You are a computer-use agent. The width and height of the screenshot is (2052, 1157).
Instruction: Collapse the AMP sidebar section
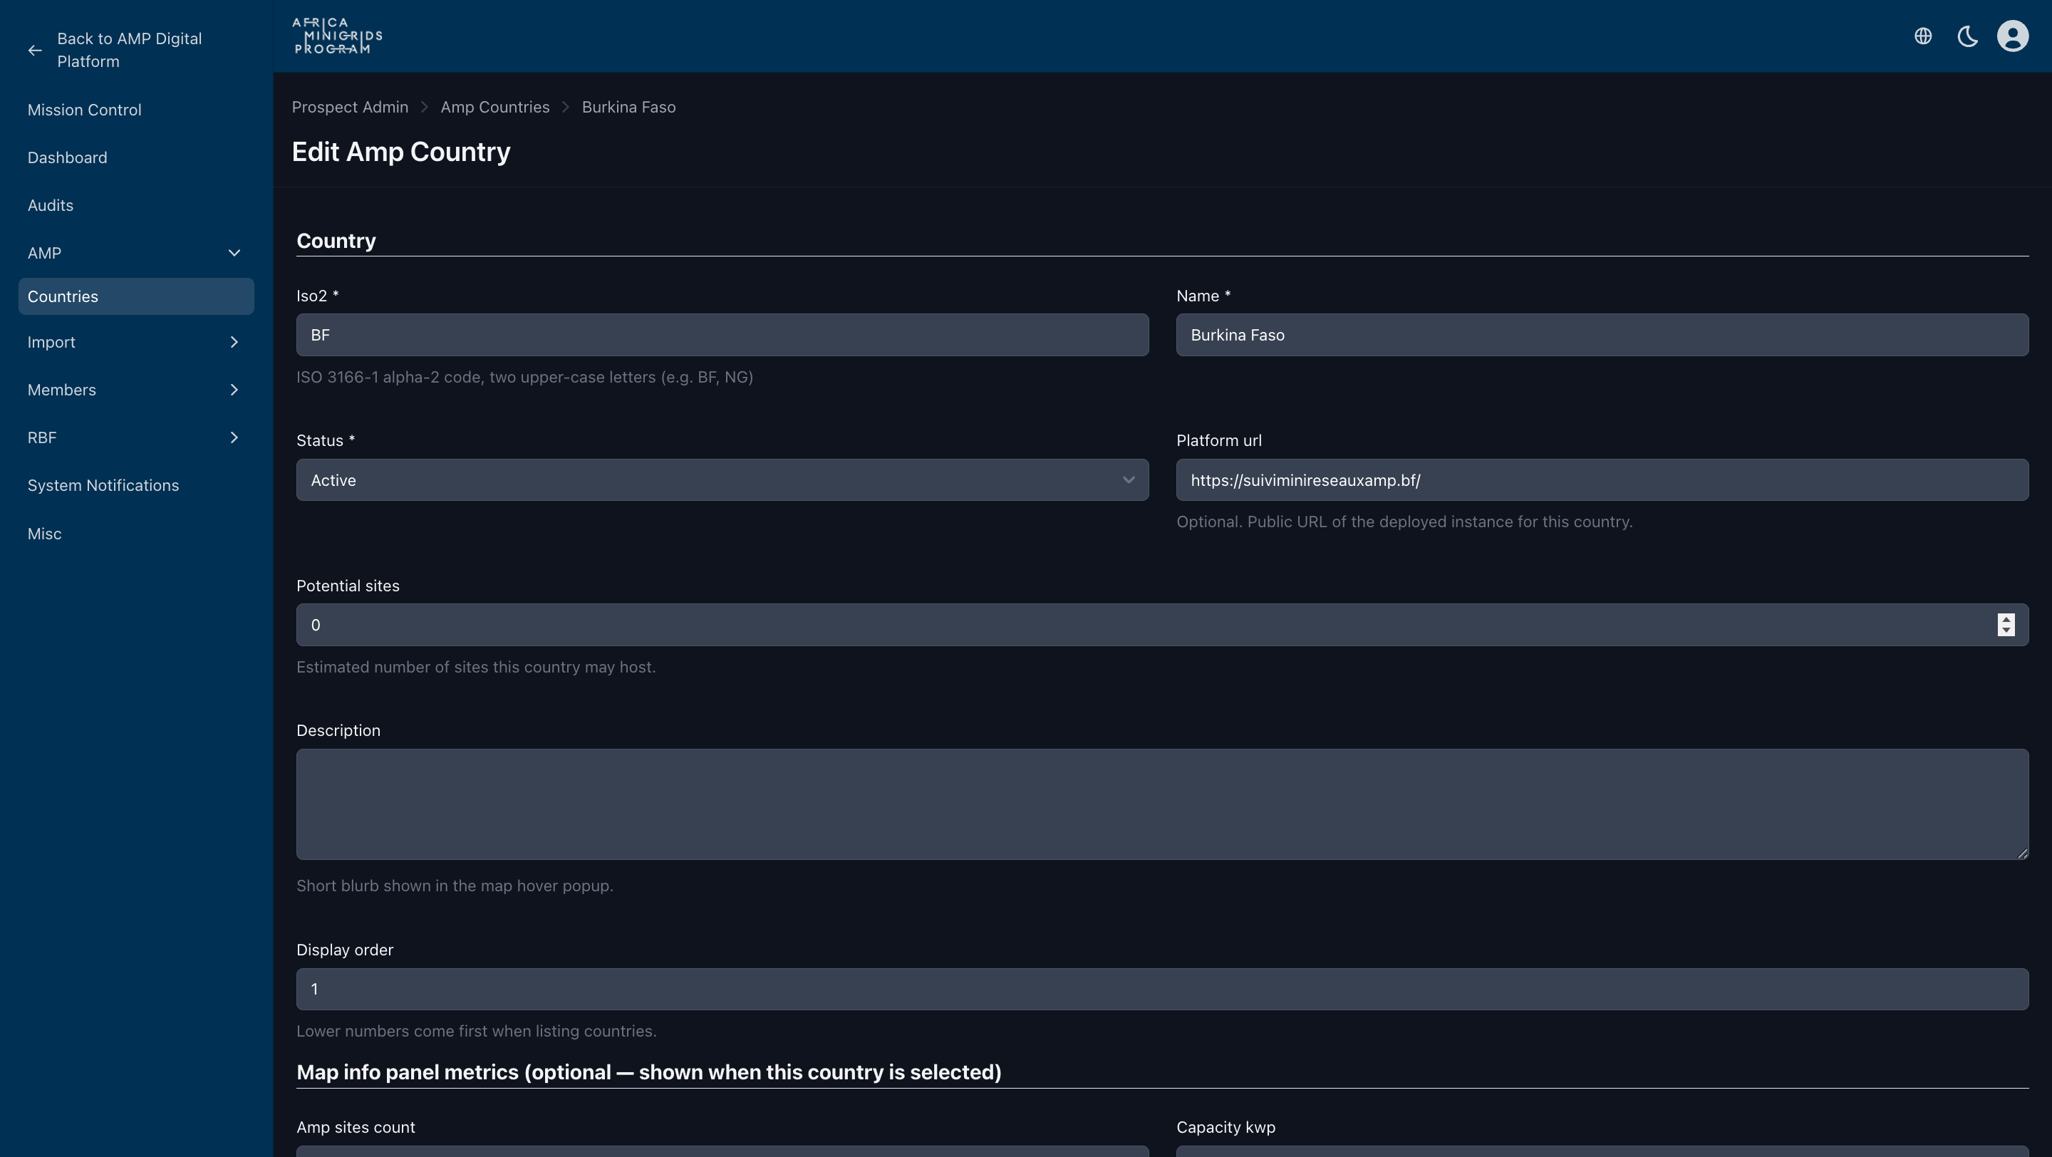pos(234,253)
